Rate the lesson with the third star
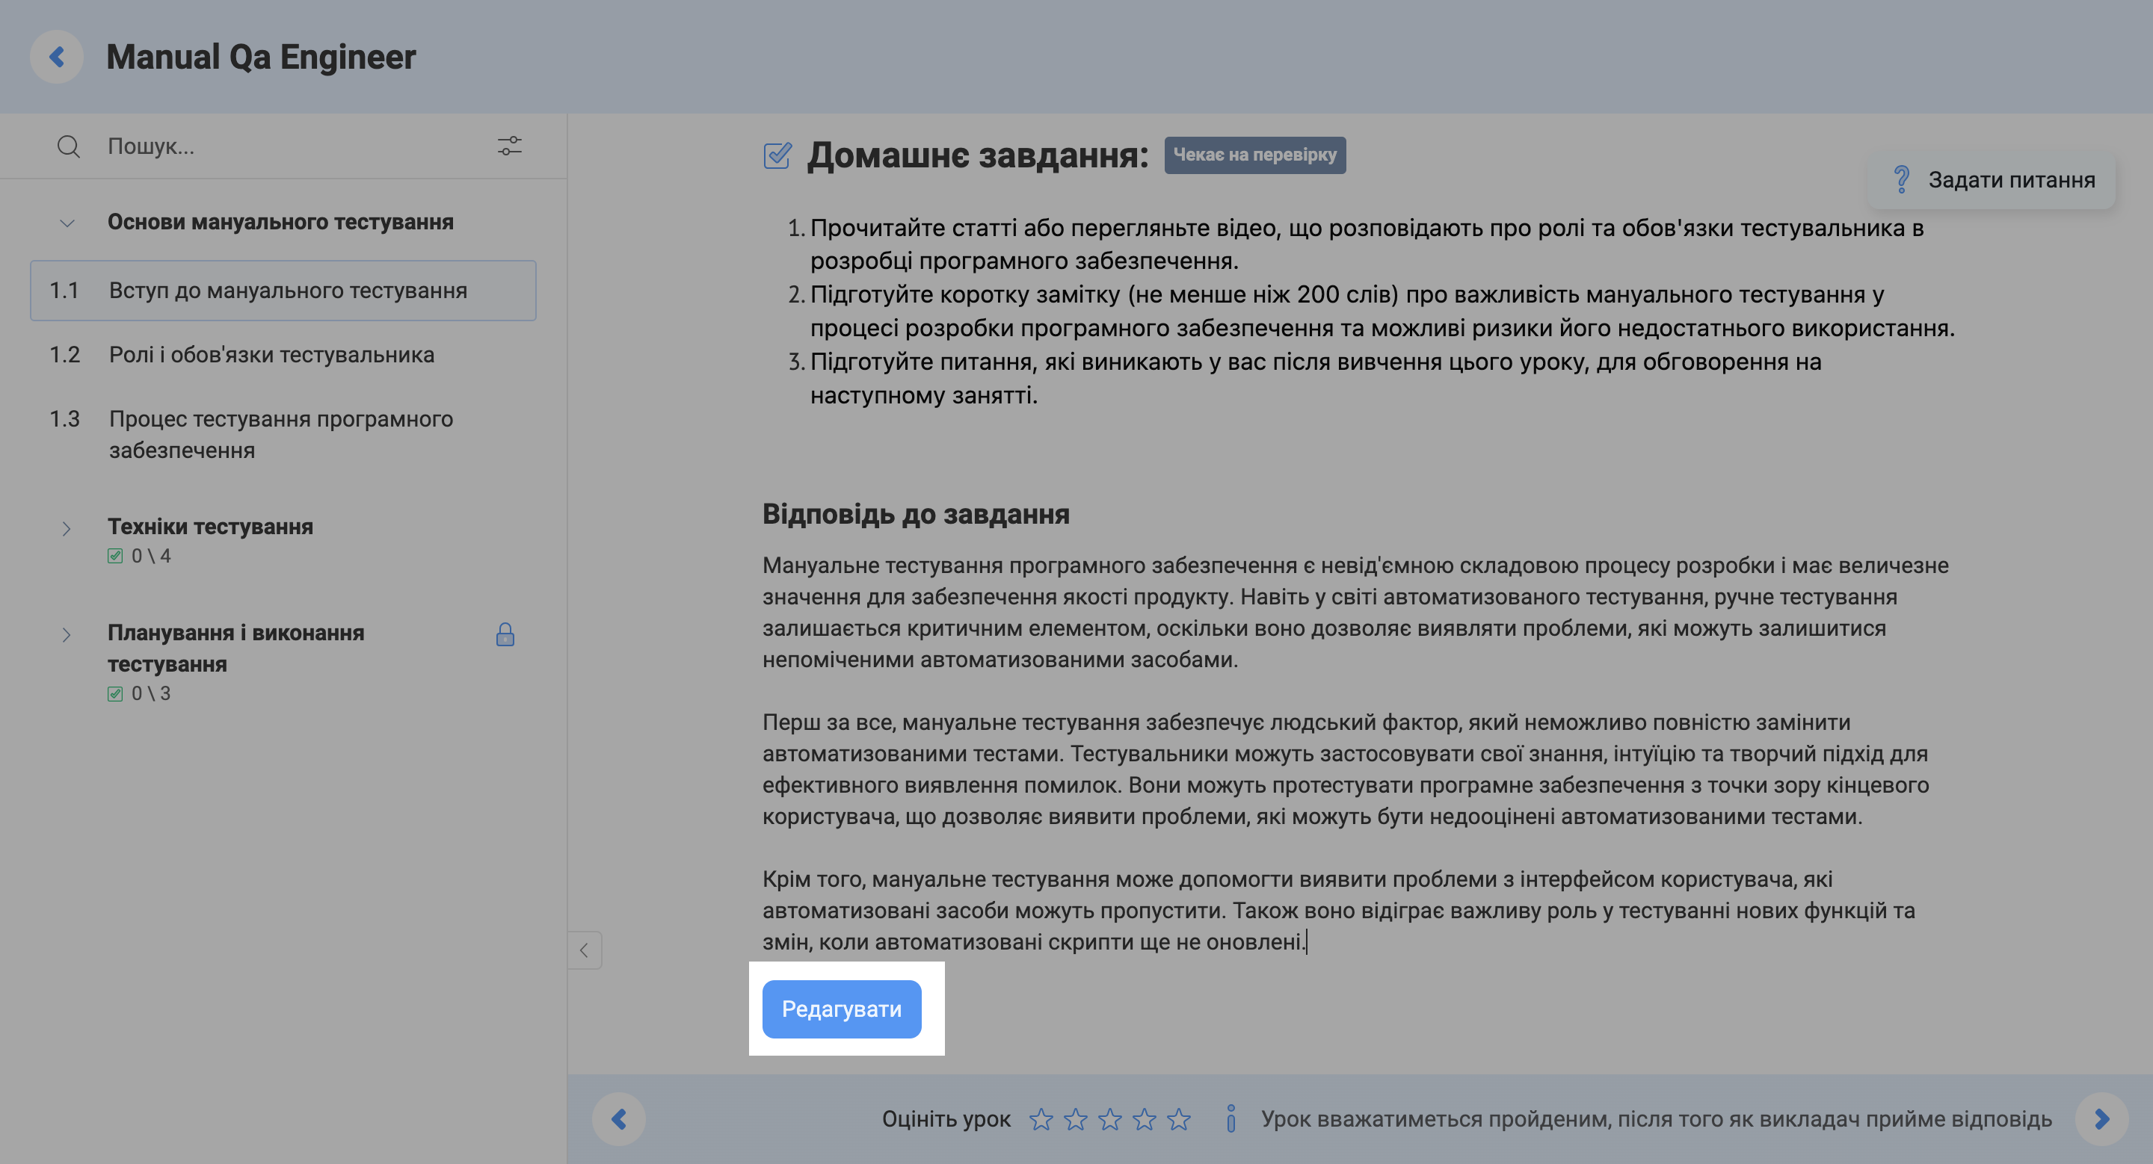 point(1111,1119)
